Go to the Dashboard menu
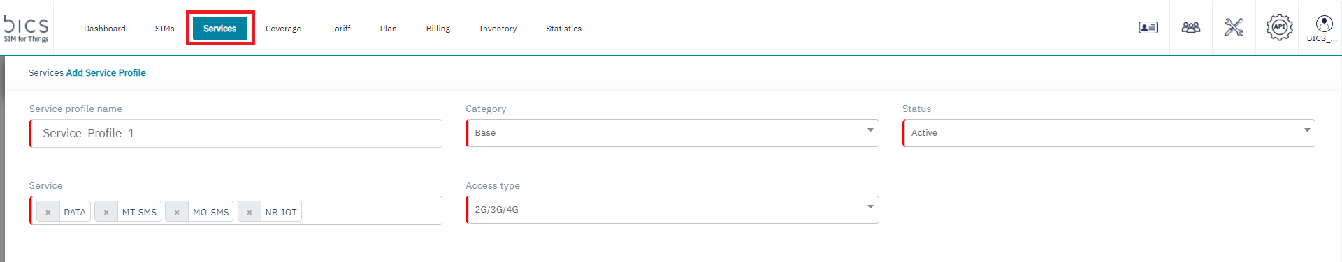This screenshot has width=1342, height=262. click(105, 29)
